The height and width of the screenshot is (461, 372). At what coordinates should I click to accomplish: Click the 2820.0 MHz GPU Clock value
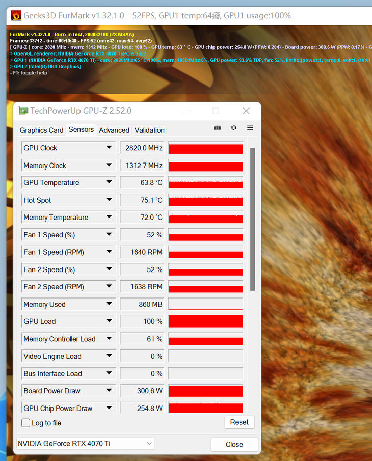click(143, 148)
